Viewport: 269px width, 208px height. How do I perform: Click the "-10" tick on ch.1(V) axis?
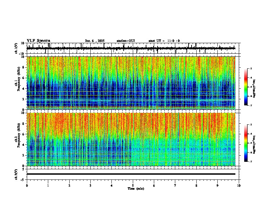pos(21,54)
